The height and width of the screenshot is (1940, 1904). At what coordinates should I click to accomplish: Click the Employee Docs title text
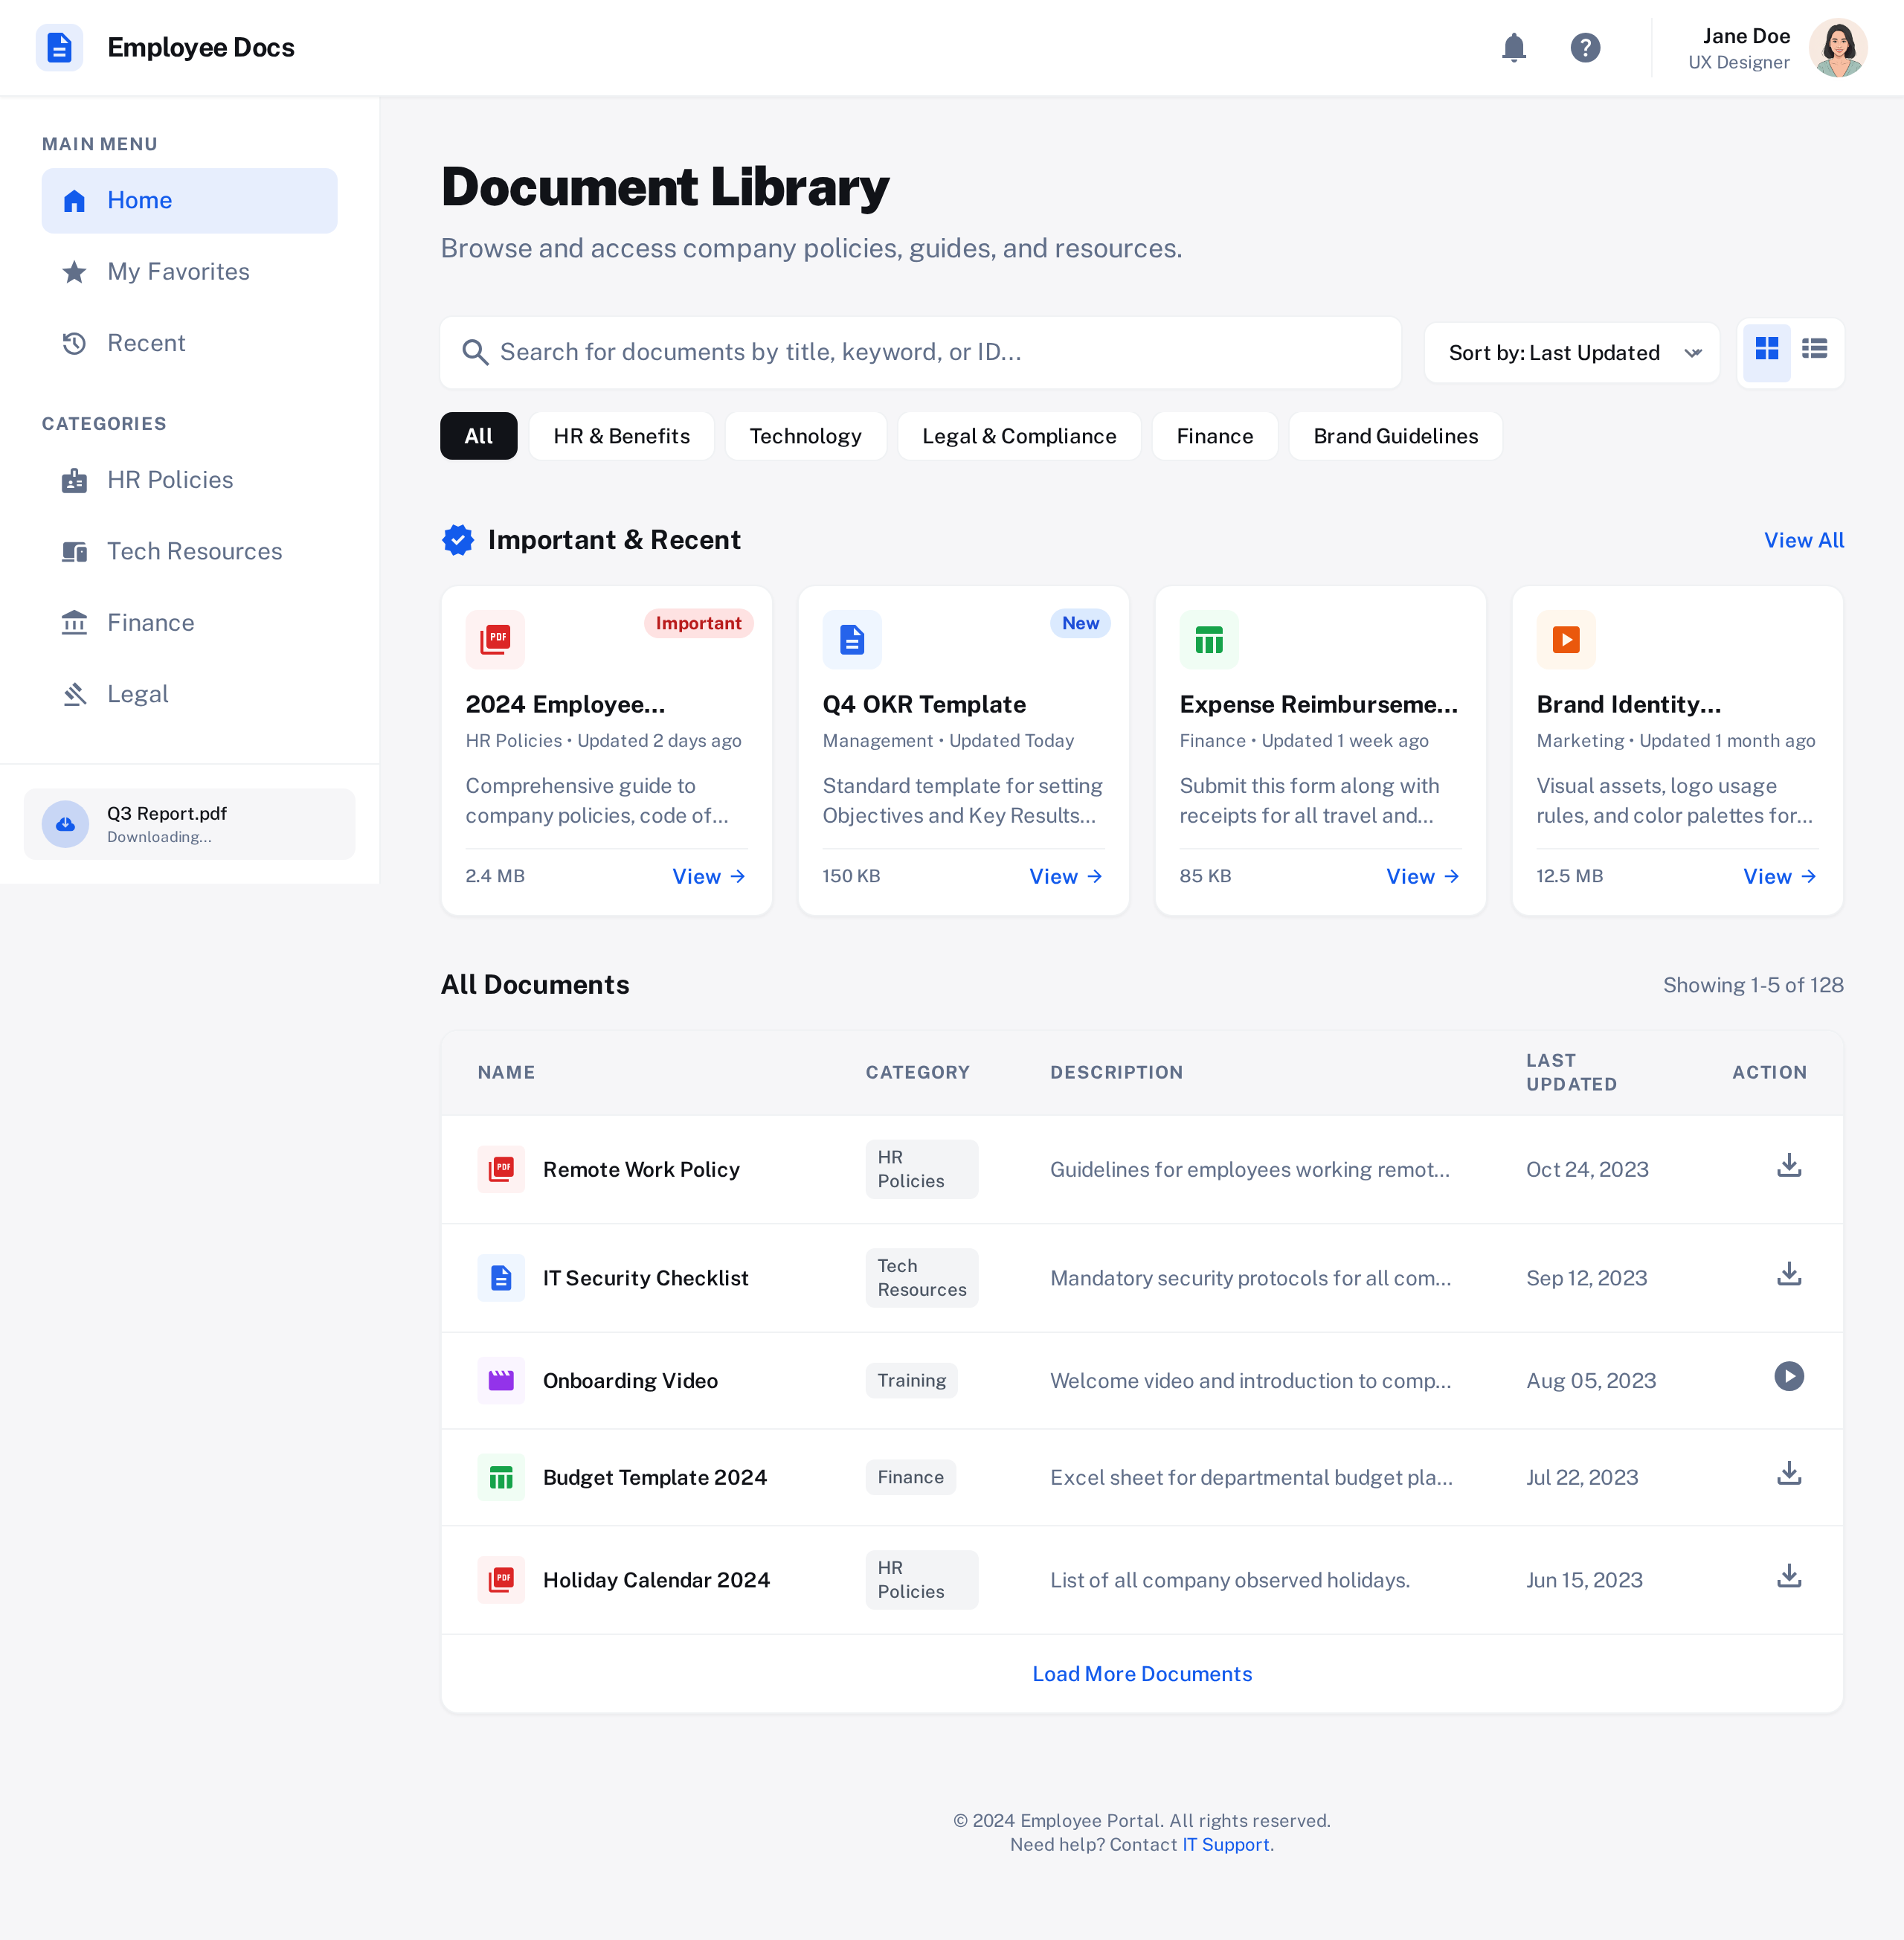tap(201, 47)
